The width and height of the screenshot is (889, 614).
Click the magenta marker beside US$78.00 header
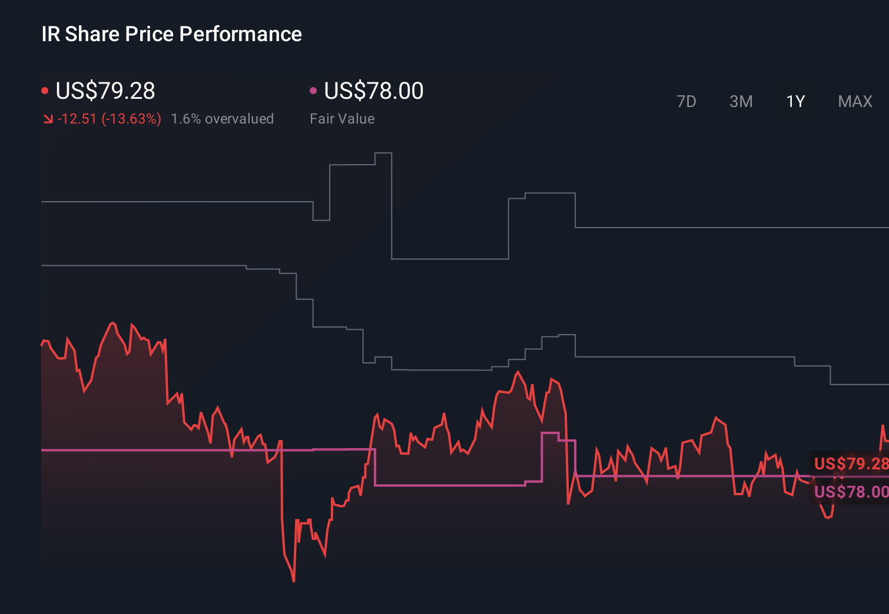(x=314, y=90)
